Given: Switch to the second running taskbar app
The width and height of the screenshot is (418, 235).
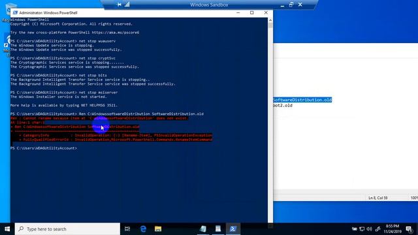Looking at the screenshot, I should coord(218,229).
